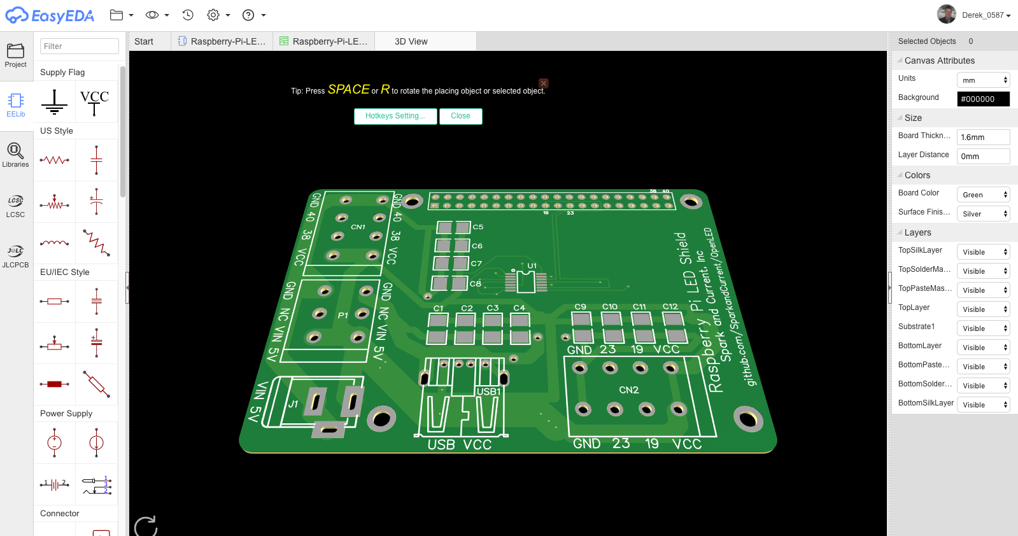Click the Filter input field
This screenshot has width=1018, height=536.
click(80, 46)
